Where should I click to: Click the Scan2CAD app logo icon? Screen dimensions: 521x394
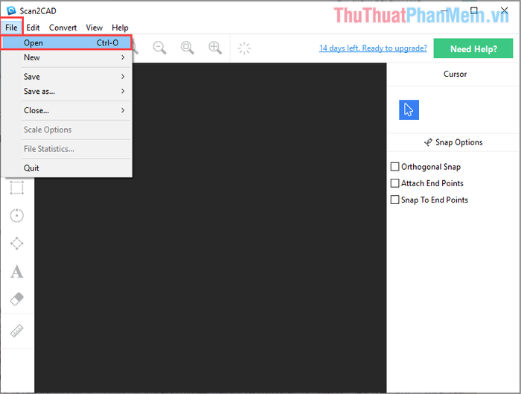(11, 10)
